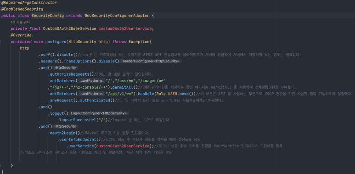This screenshot has width=355, height=174.
Task: Click the comment 'OAuth2 로그인 기능 설정 진입점이다'
Action: tap(115, 133)
